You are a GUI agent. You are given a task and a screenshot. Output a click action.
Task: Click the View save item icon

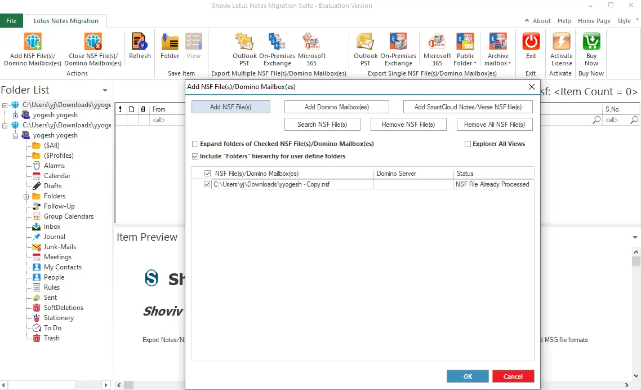click(x=193, y=41)
